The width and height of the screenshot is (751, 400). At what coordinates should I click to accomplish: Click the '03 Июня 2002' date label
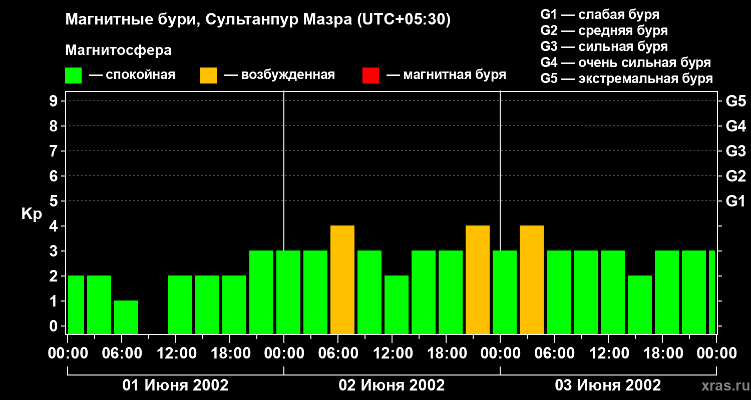(x=608, y=385)
